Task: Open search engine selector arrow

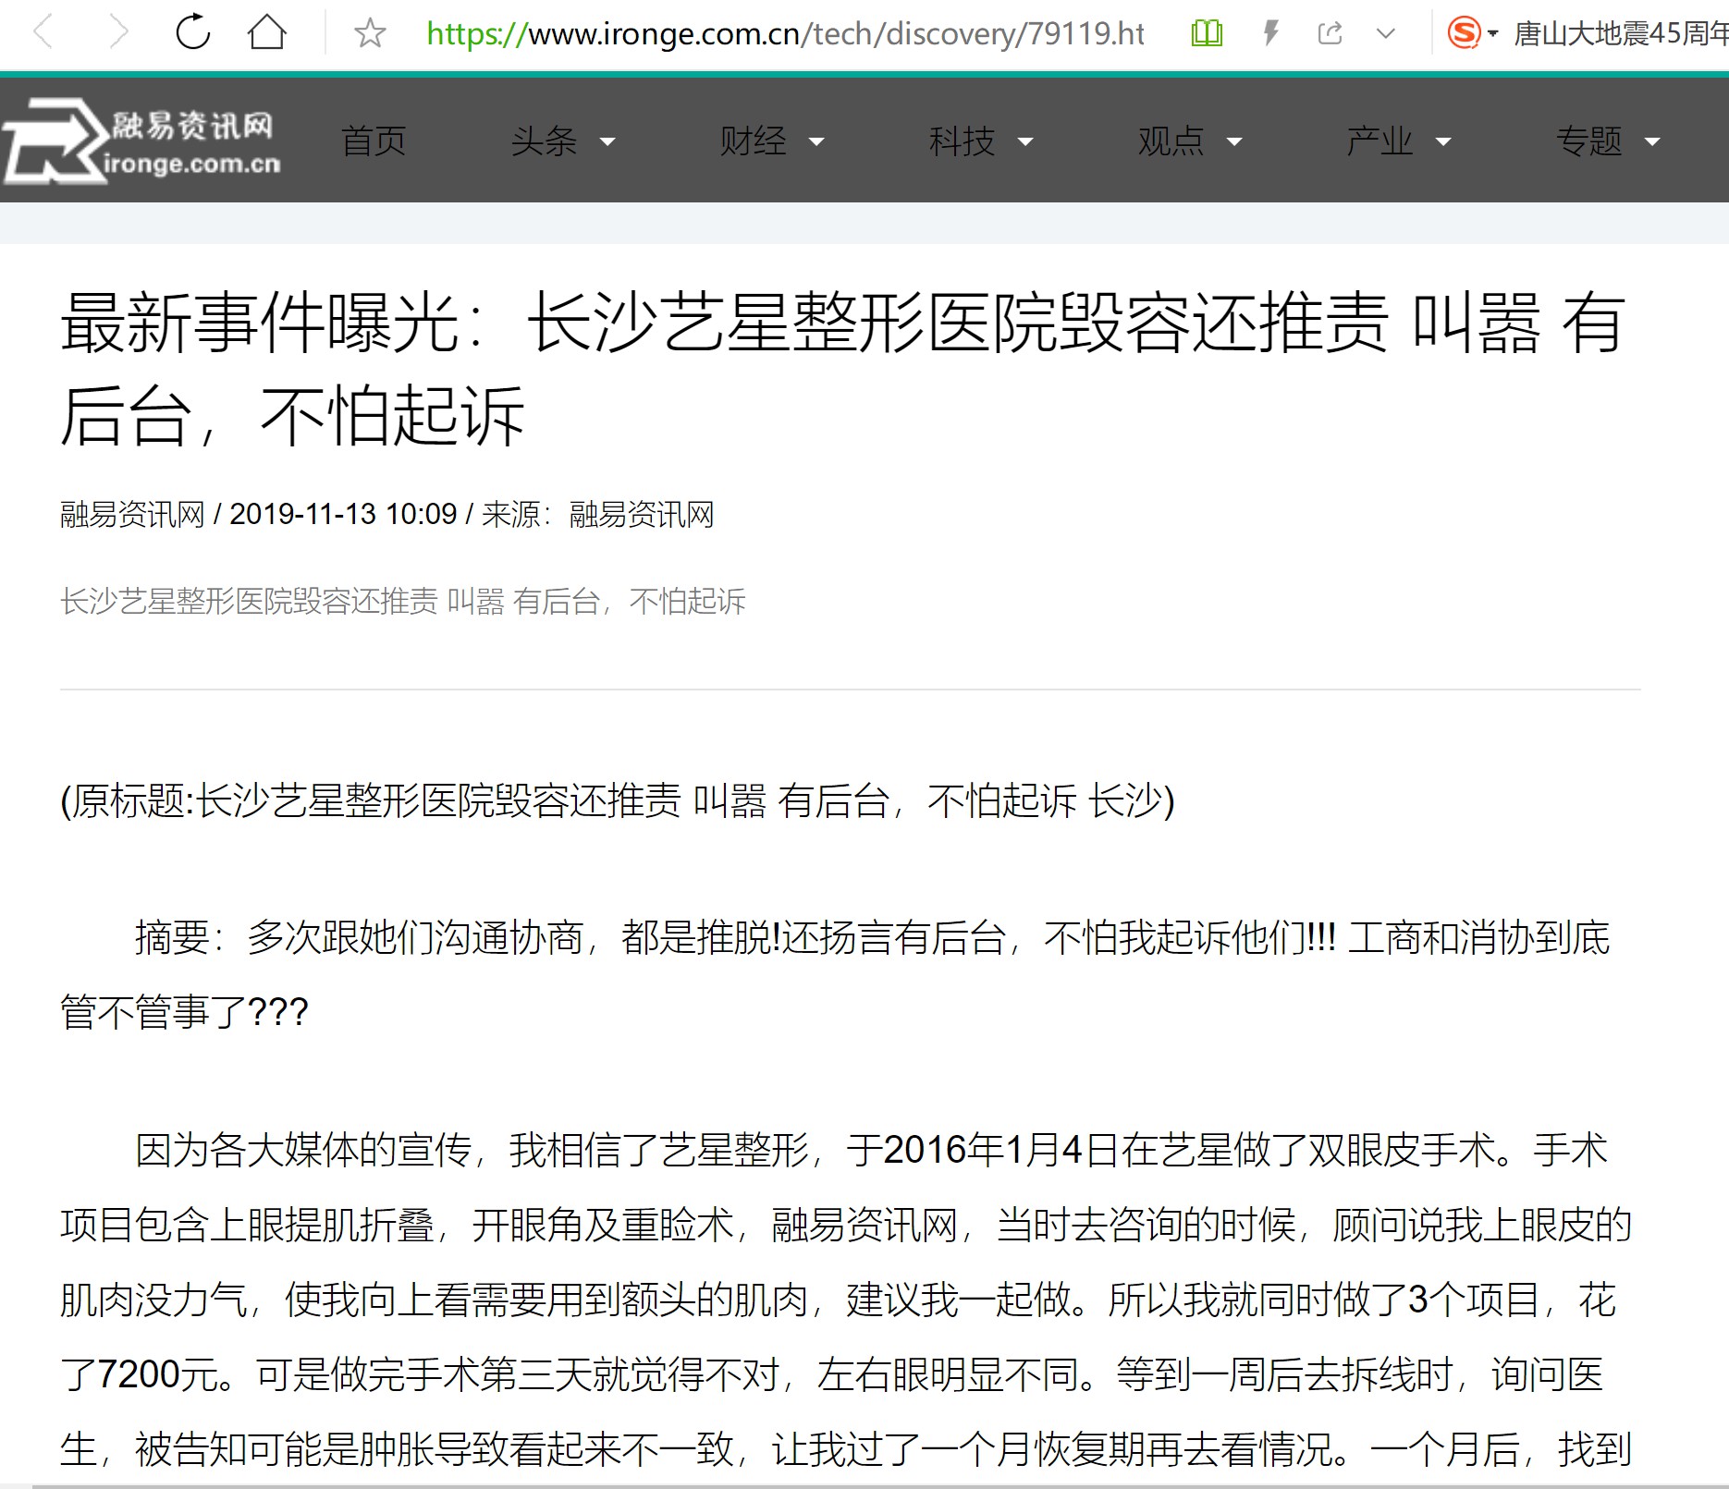Action: click(x=1492, y=34)
